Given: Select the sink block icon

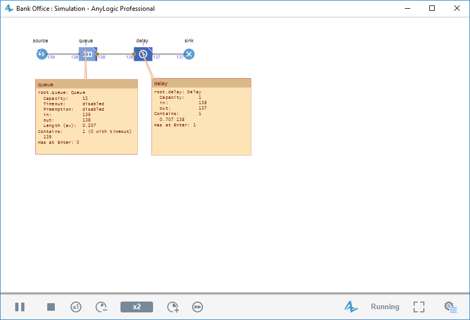Looking at the screenshot, I should pos(189,54).
